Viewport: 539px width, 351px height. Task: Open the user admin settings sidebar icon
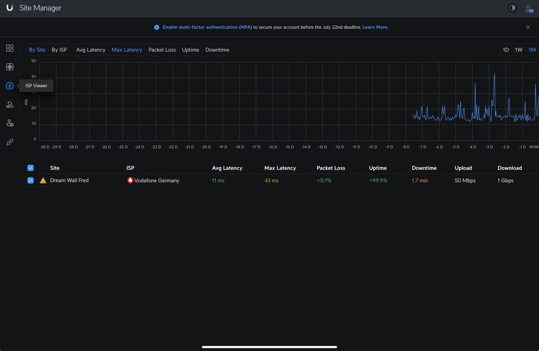[x=10, y=123]
